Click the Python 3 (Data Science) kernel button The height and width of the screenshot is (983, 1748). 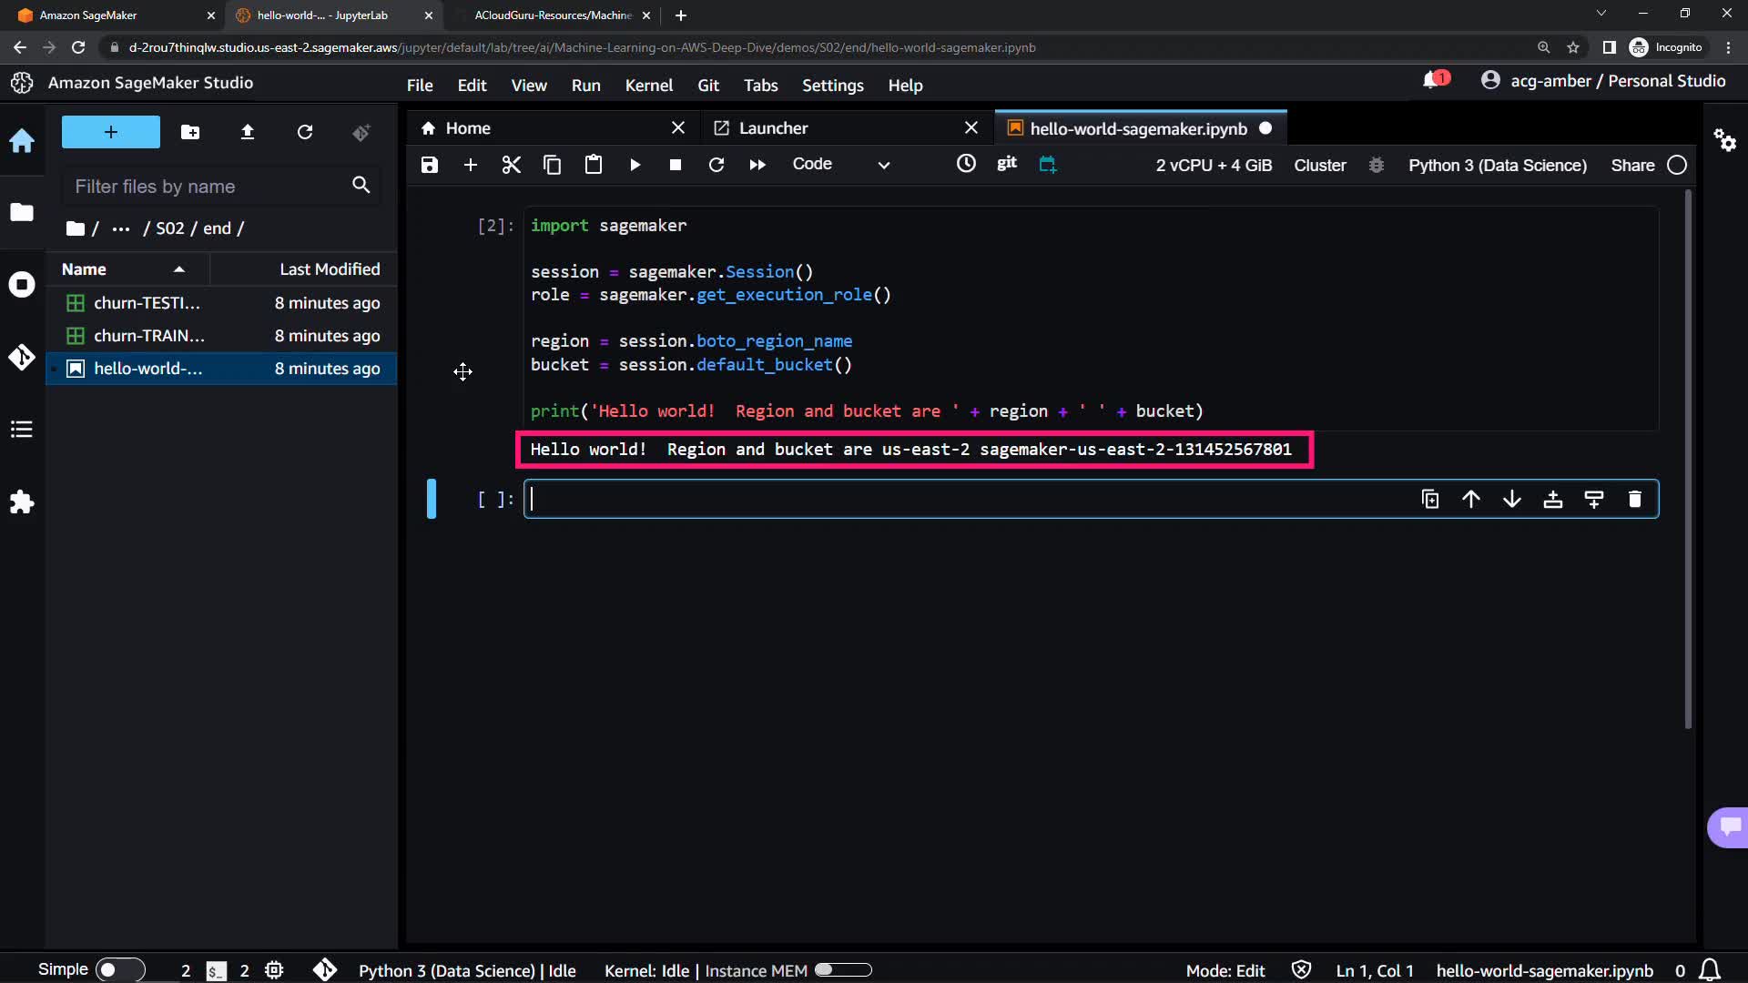(1497, 165)
